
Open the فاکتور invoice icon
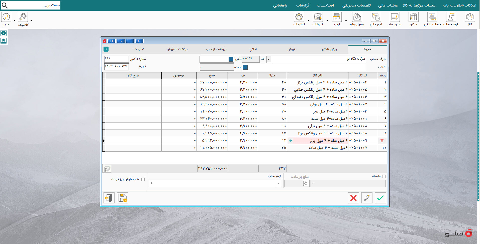coord(413,17)
